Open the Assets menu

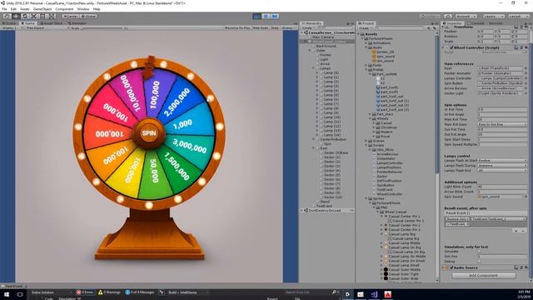tap(25, 9)
